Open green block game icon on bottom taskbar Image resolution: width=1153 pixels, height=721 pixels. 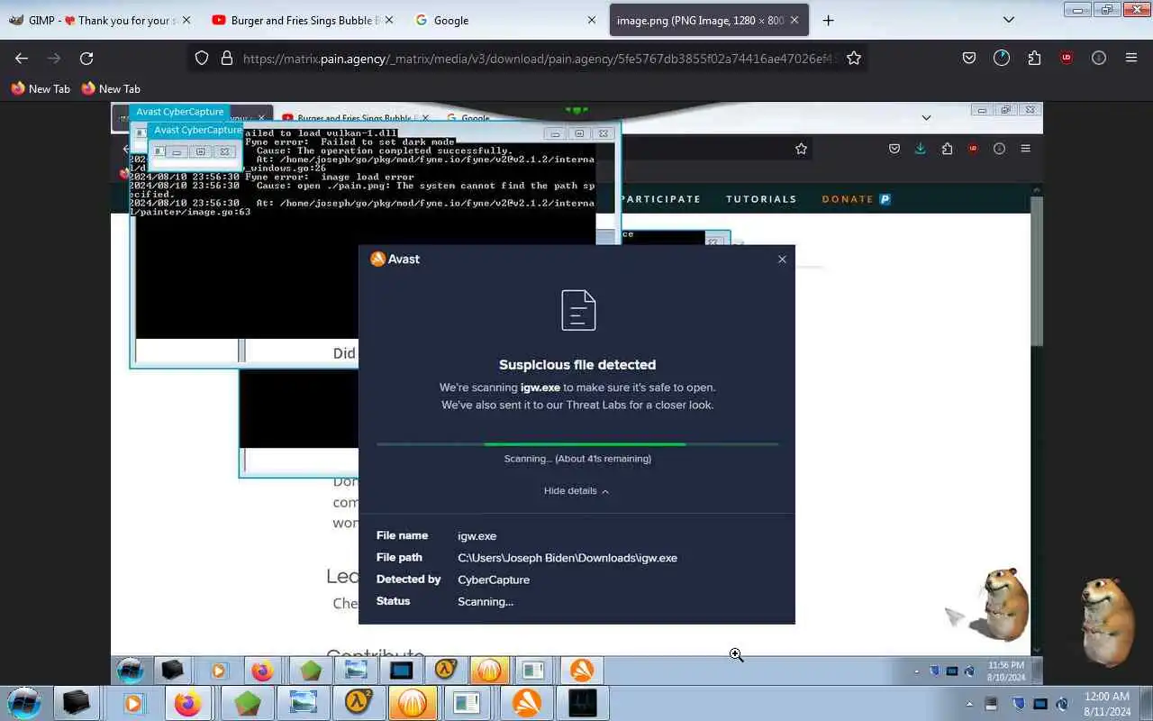point(246,703)
